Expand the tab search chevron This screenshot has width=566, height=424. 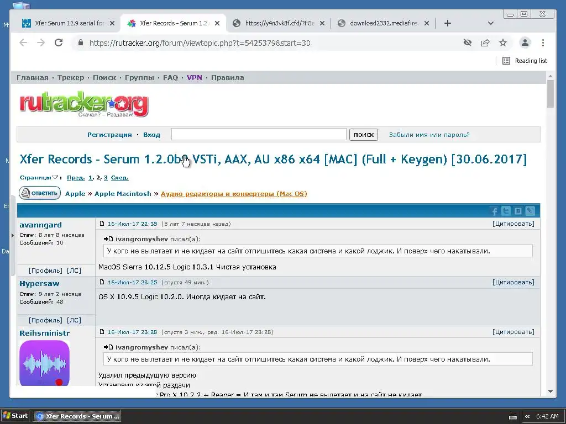tap(491, 23)
